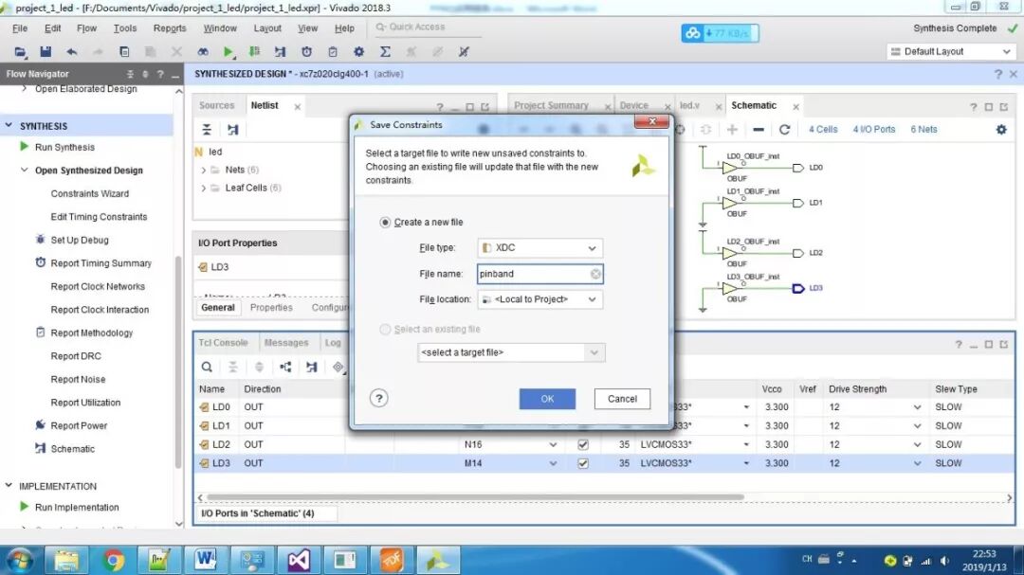Viewport: 1024px width, 575px height.
Task: Click the Save toolbar icon
Action: 46,51
